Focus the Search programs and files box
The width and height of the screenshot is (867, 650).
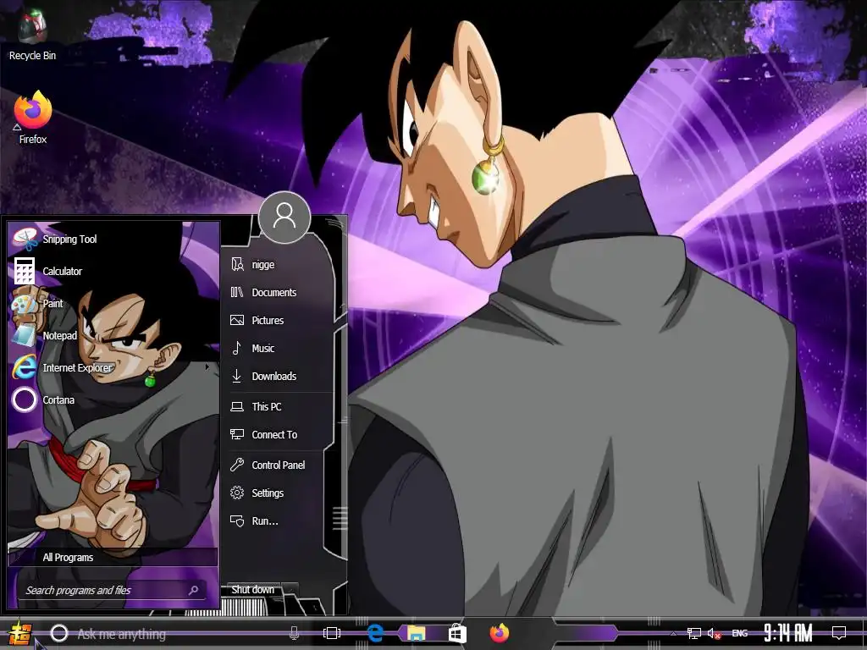[x=113, y=590]
